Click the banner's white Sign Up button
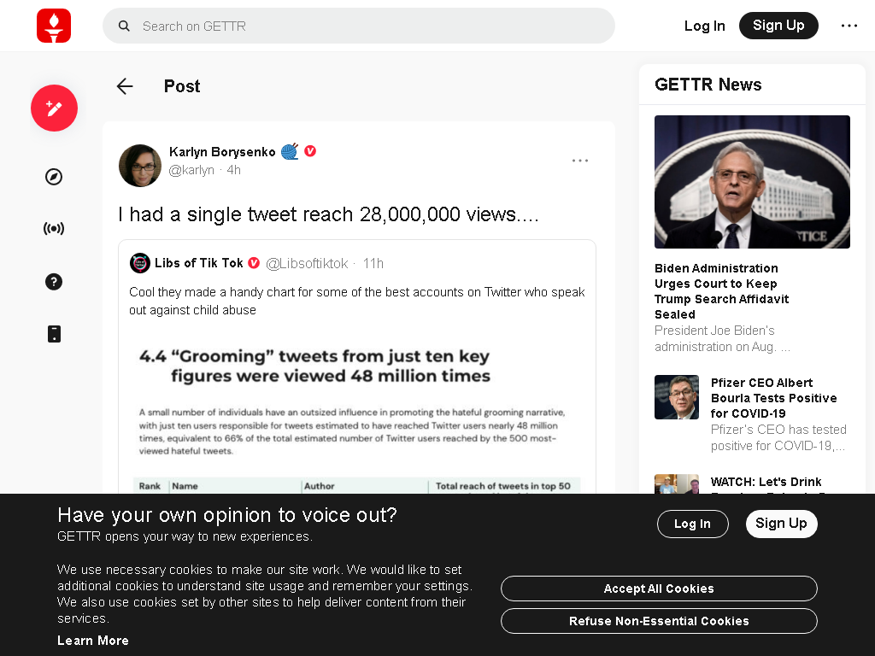The image size is (875, 656). tap(781, 524)
